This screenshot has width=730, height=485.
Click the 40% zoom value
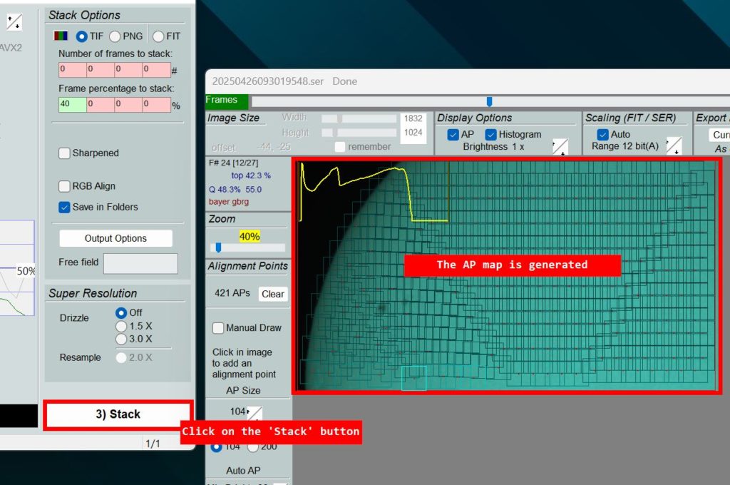249,237
